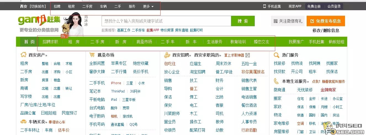Open the 家电维修 category

click(282, 123)
